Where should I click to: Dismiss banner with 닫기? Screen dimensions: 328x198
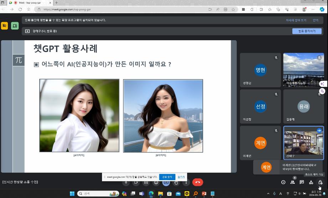(316, 20)
